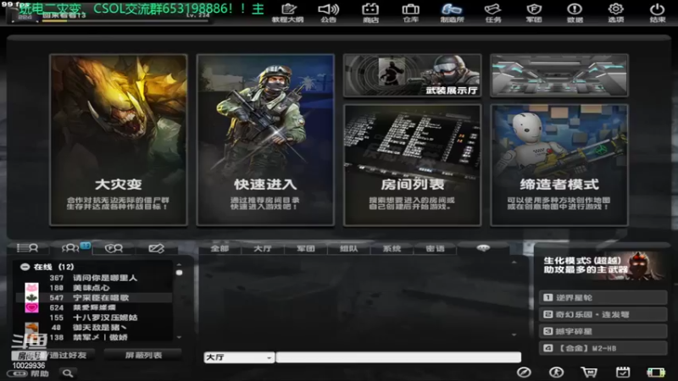Image resolution: width=678 pixels, height=381 pixels.
Task: Open the 仓库 inventory briefcase icon
Action: [410, 13]
